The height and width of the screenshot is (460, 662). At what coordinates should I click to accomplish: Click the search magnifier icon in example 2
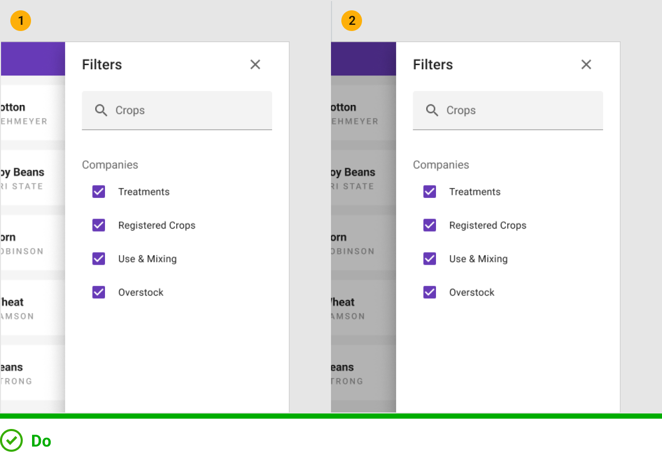(432, 110)
